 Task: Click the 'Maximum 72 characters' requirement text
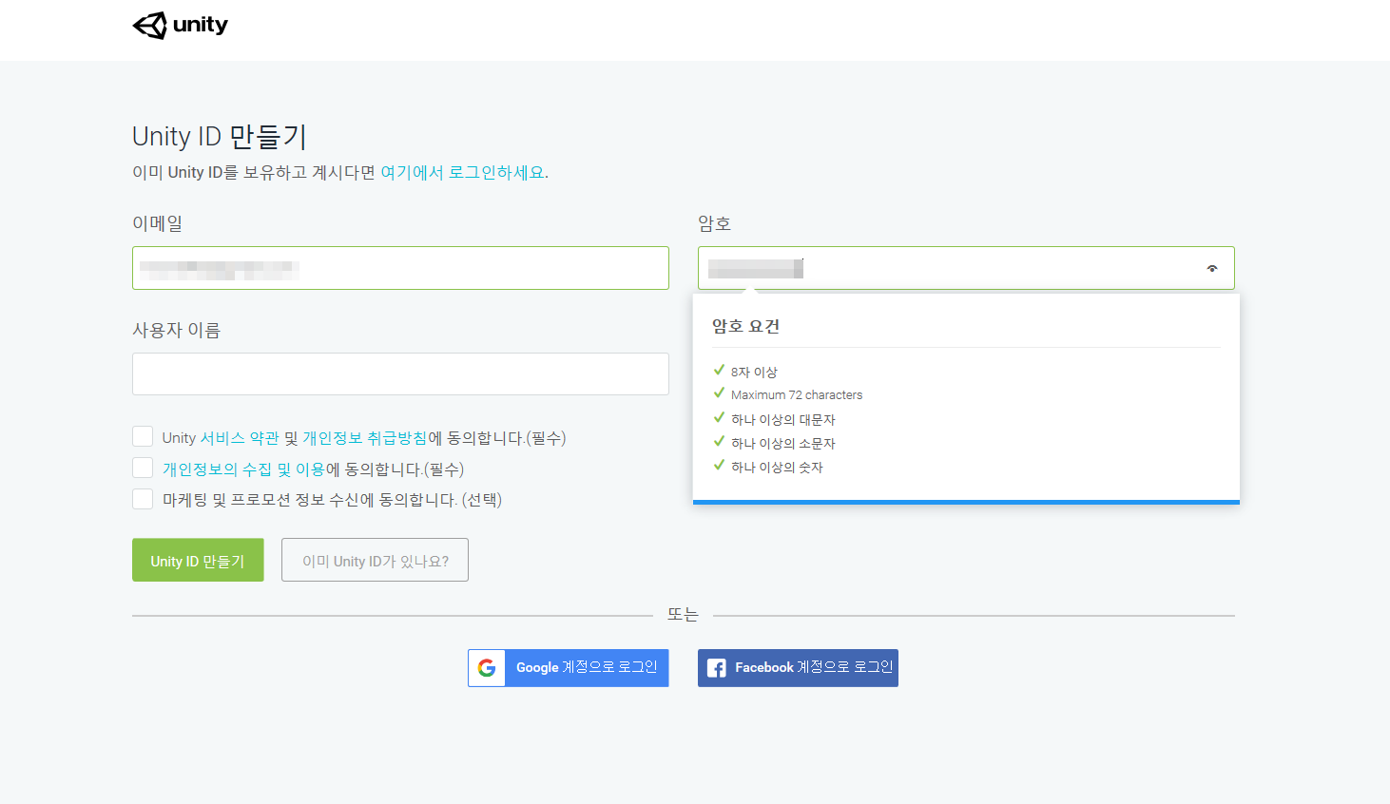[797, 395]
